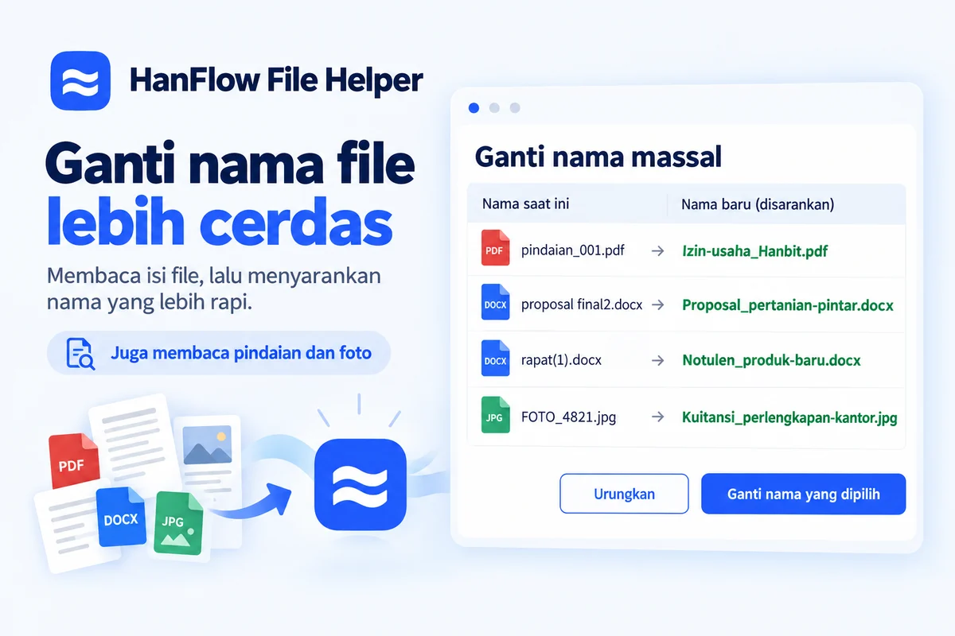Select the PDF icon beside pindaian_001.pdf
The image size is (955, 636).
[495, 247]
